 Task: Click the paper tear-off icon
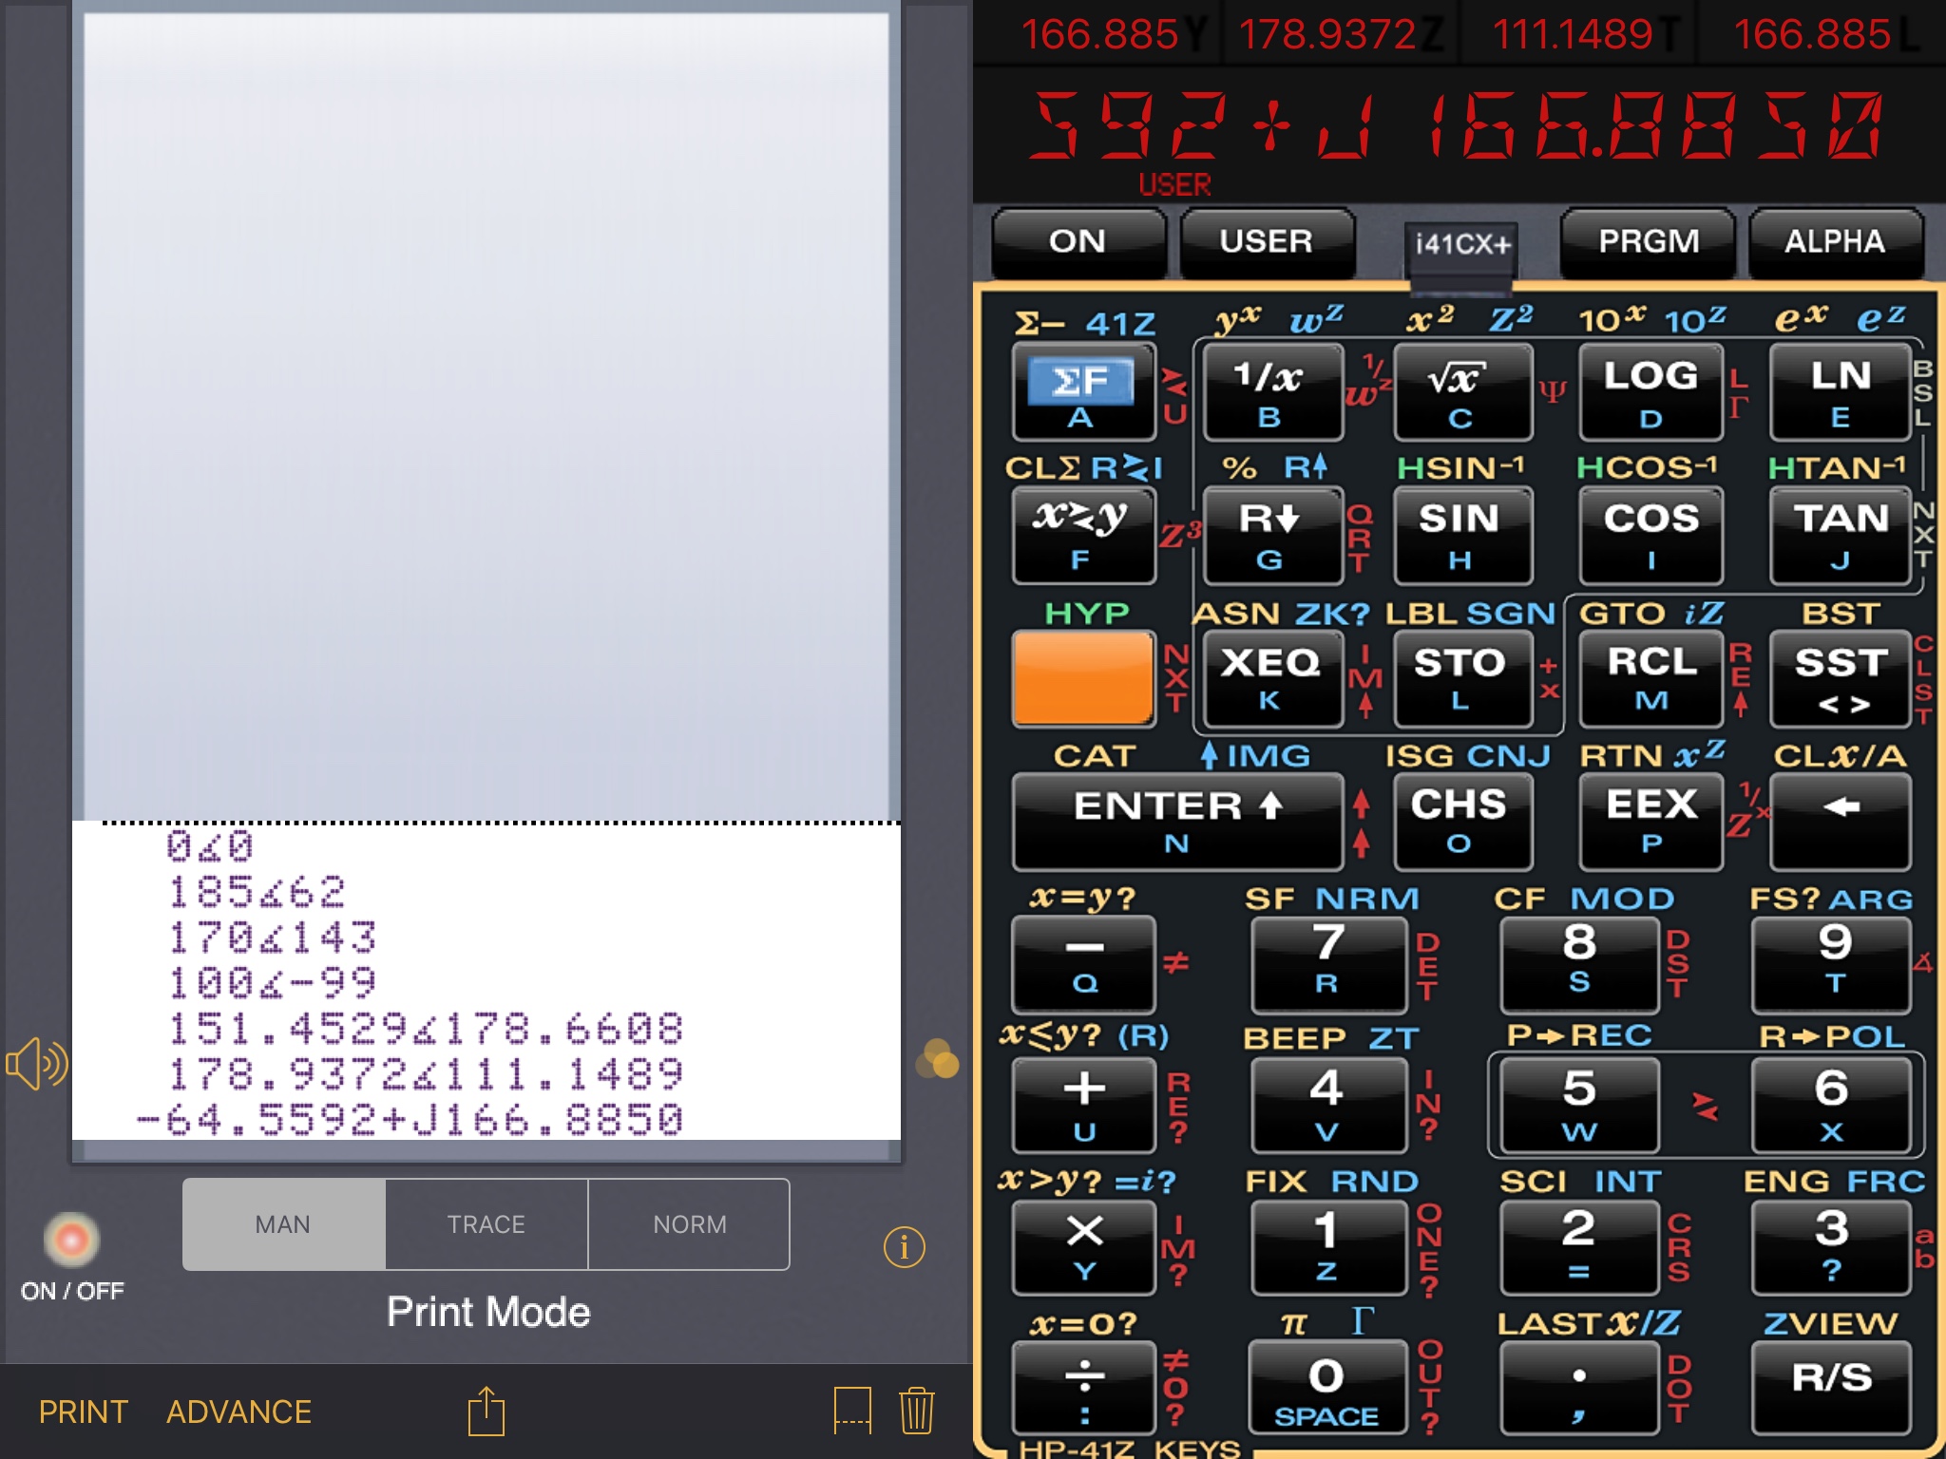(851, 1411)
